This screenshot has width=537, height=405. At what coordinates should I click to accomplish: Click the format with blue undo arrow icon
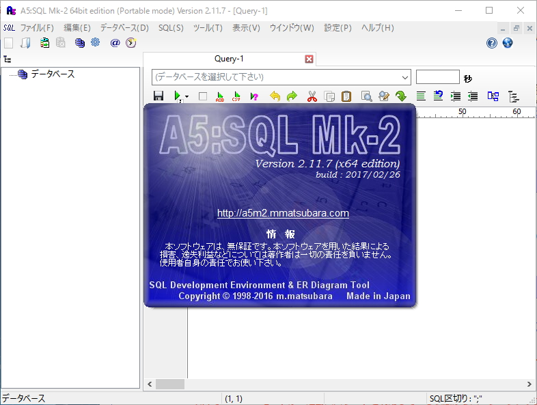(x=438, y=96)
